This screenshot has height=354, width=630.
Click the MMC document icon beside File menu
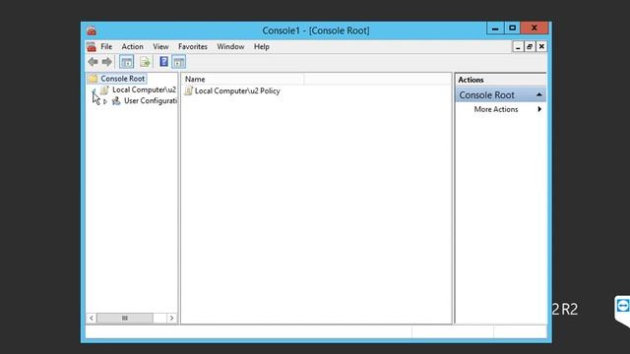tap(92, 47)
